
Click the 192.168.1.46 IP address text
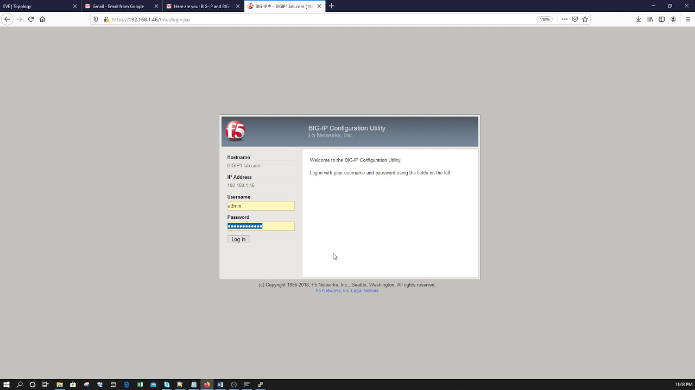click(241, 186)
